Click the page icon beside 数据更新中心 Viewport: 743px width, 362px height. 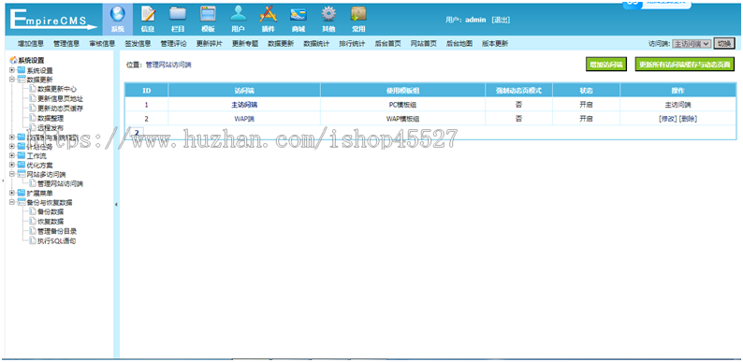coord(33,89)
